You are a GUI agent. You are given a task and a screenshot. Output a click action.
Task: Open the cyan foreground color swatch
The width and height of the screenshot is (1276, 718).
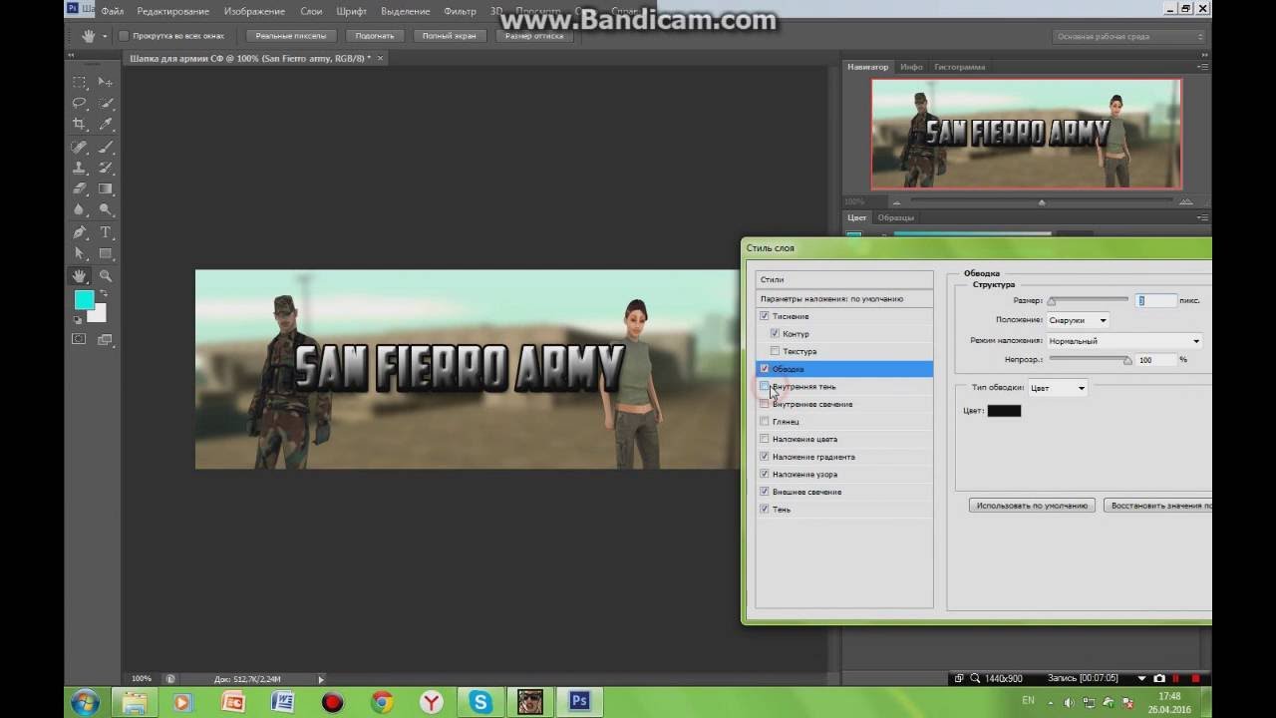coord(84,299)
